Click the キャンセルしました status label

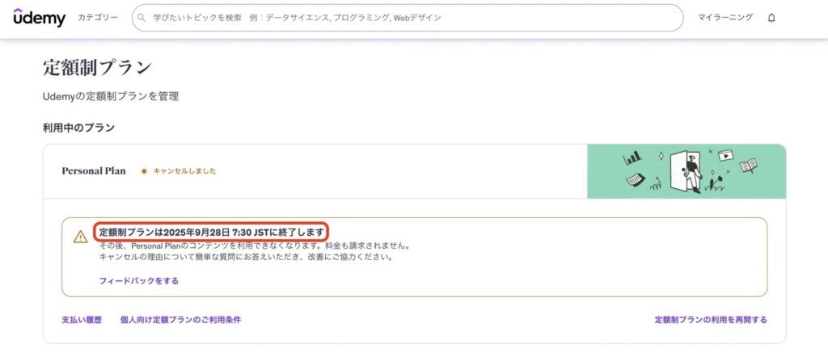click(184, 171)
